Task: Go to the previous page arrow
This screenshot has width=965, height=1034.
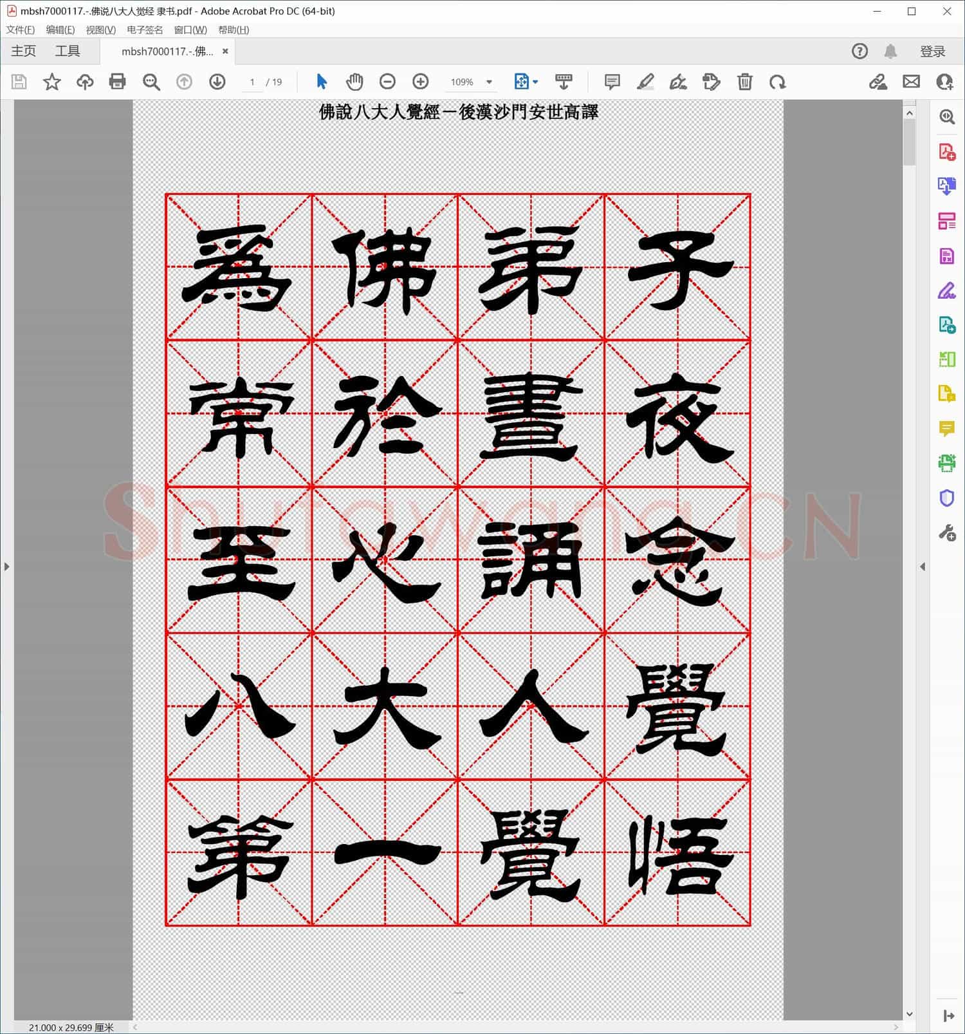Action: pos(184,82)
